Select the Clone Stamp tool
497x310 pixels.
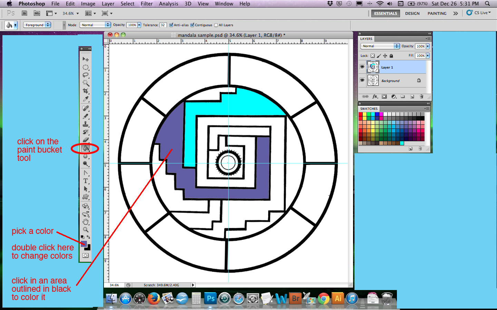coord(85,125)
